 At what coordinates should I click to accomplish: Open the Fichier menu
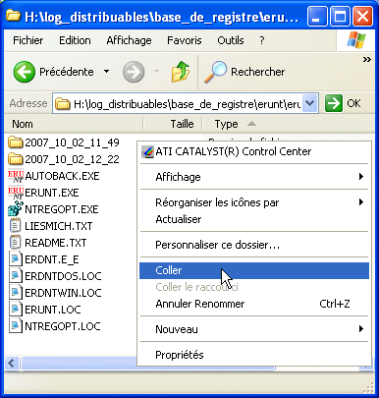(28, 40)
